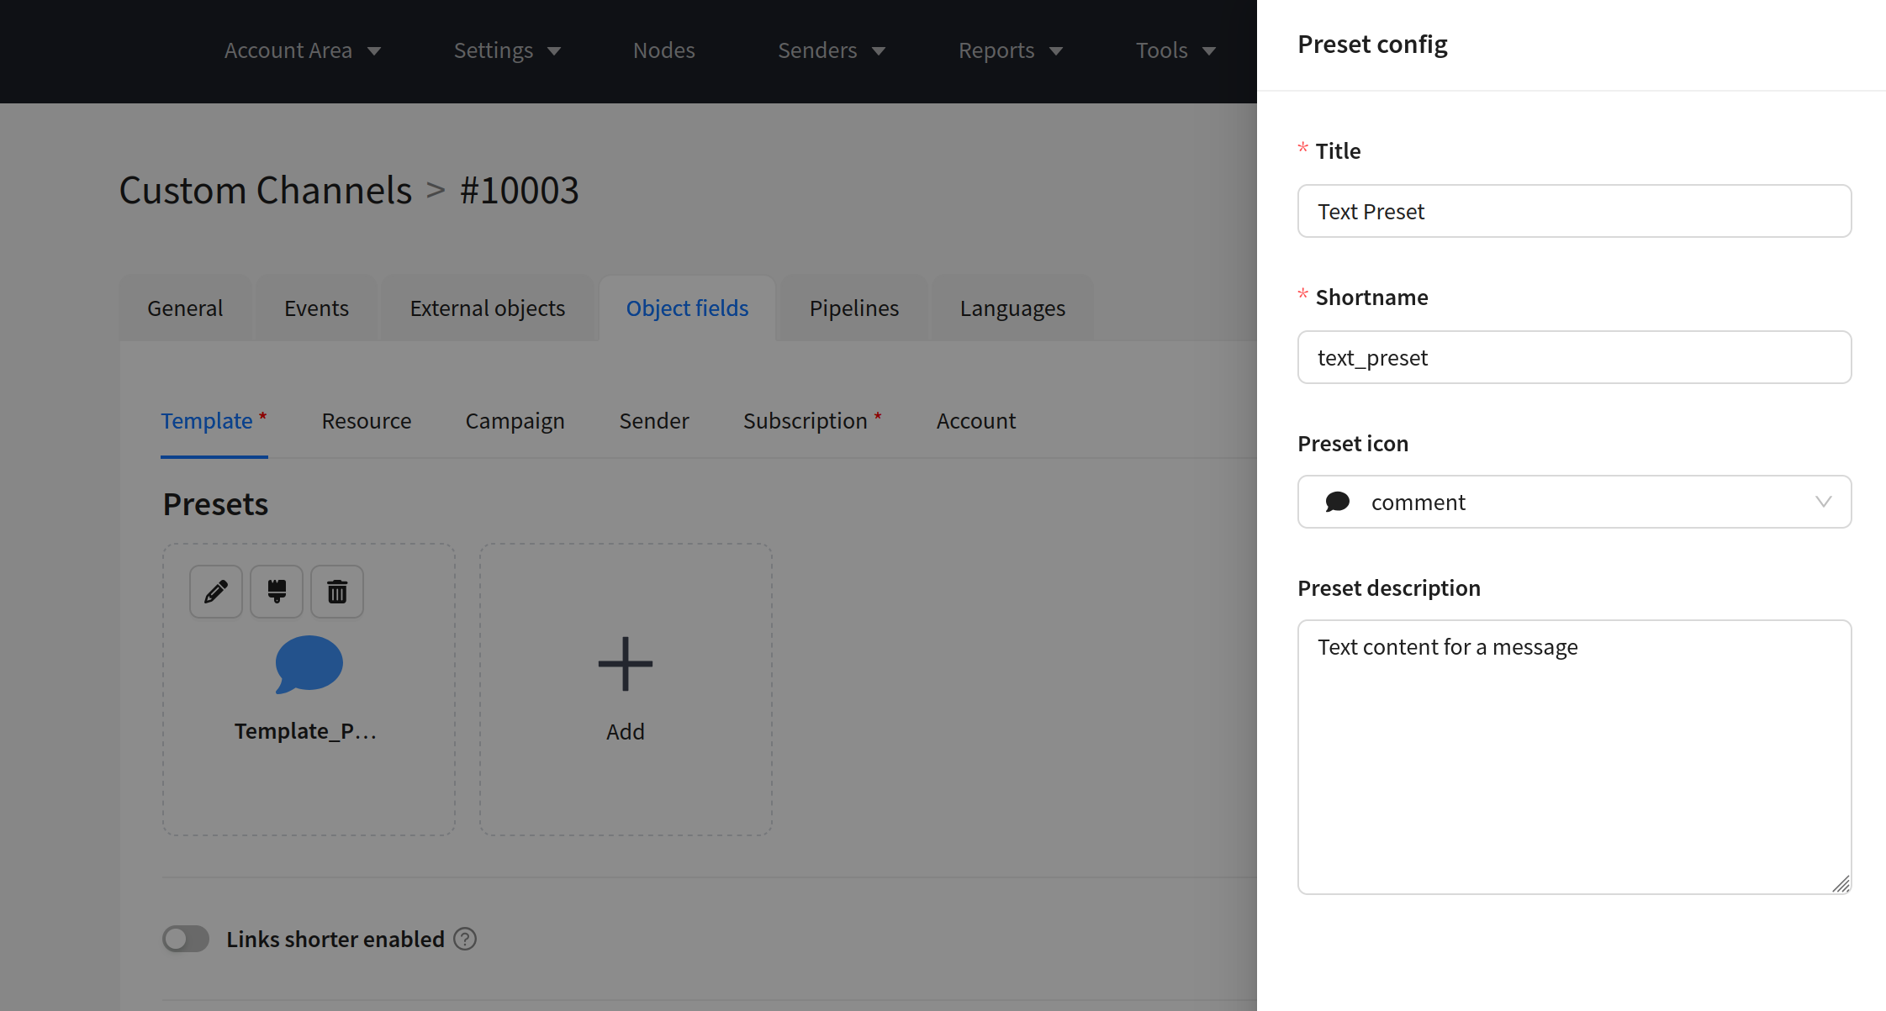1886x1011 pixels.
Task: Expand the Account Area menu
Action: coord(303,50)
